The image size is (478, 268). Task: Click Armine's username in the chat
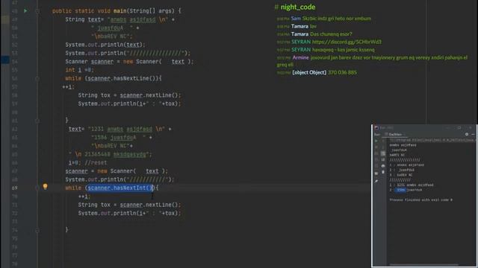[300, 57]
